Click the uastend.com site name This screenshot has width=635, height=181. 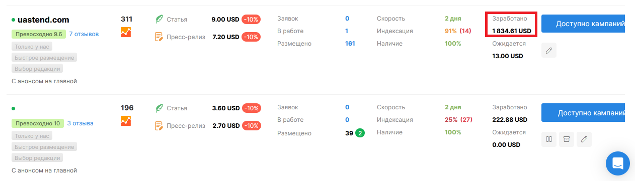click(43, 20)
